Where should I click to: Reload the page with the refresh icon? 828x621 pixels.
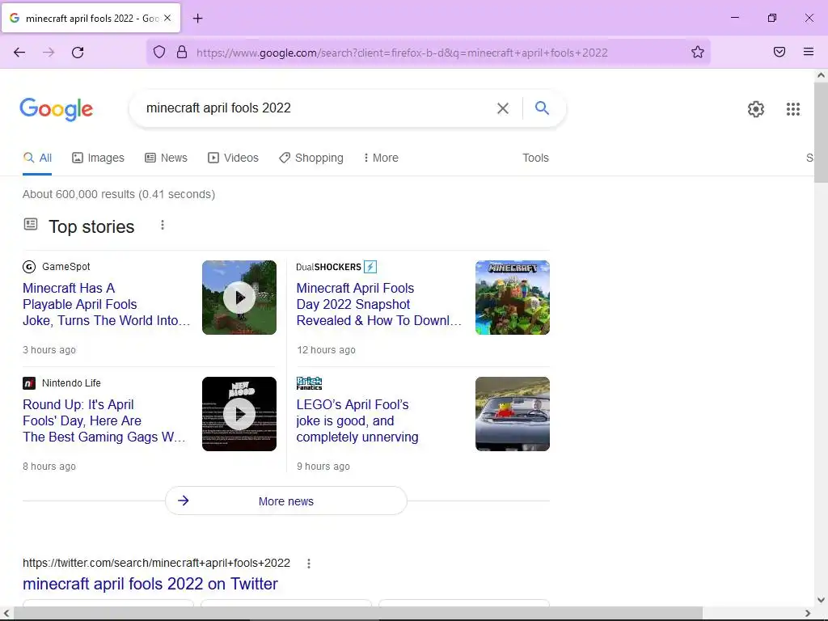78,53
